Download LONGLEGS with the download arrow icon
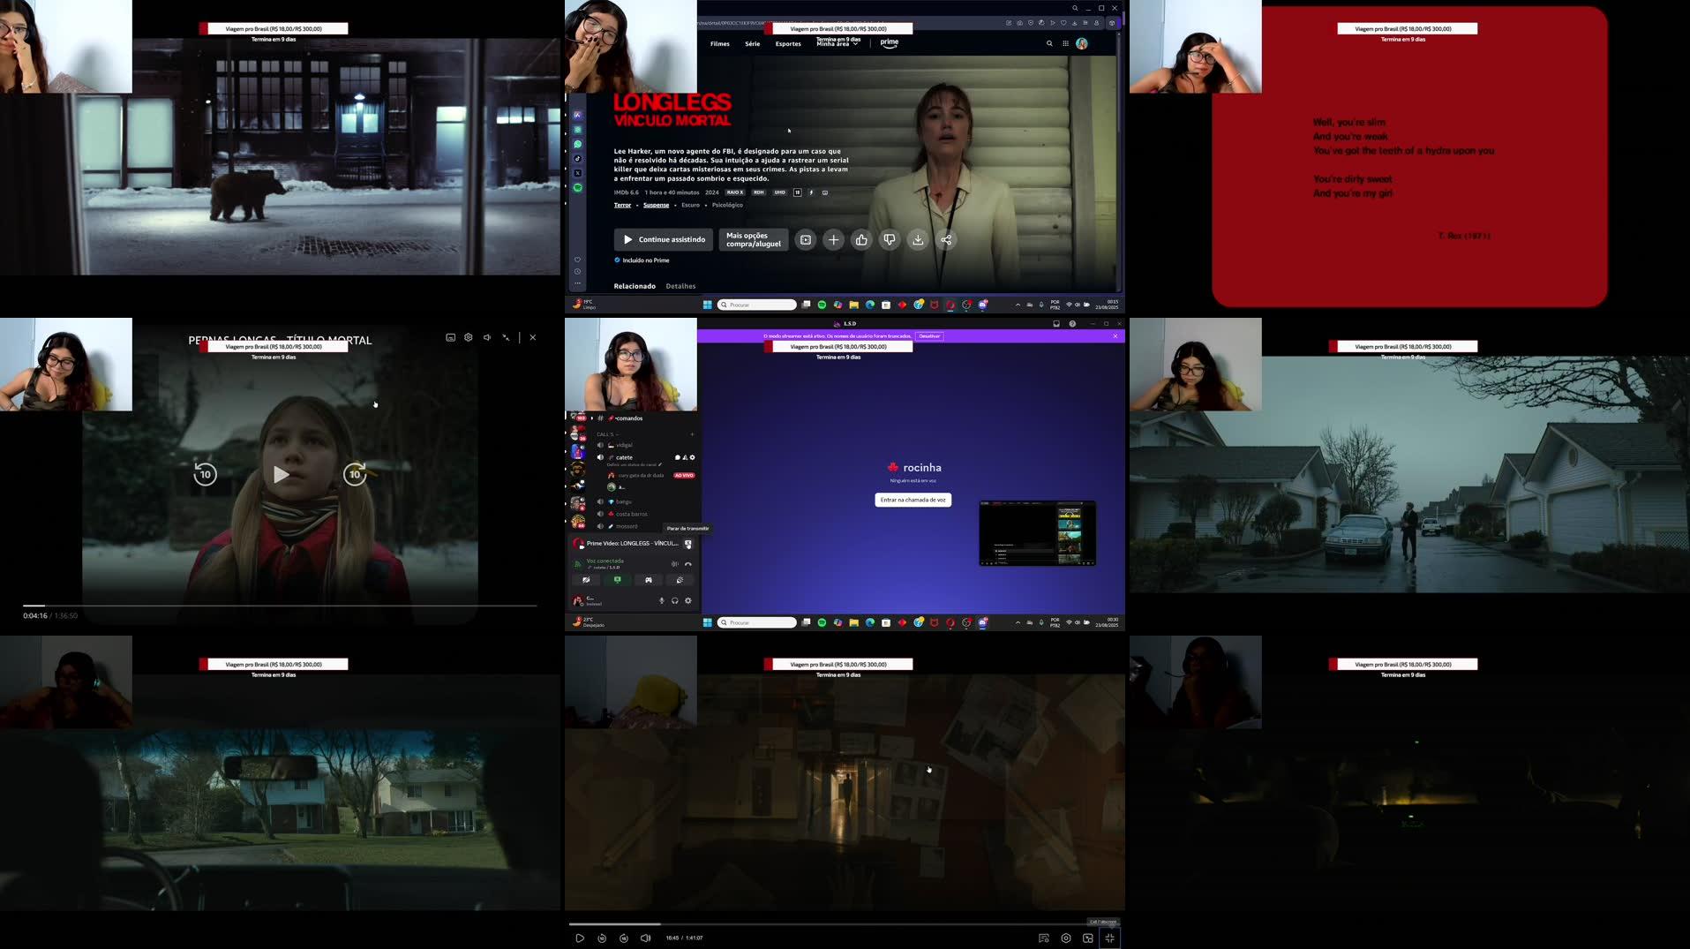The height and width of the screenshot is (949, 1690). coord(918,240)
